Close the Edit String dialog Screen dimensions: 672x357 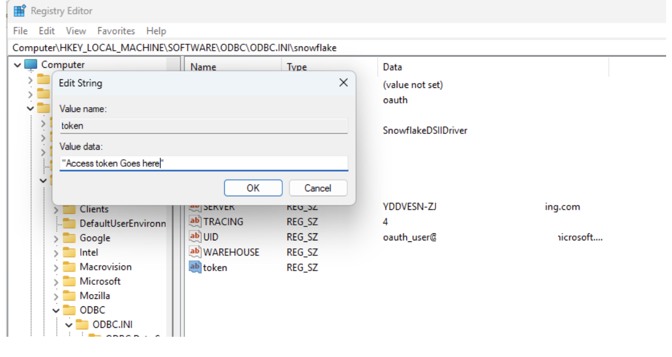coord(343,83)
